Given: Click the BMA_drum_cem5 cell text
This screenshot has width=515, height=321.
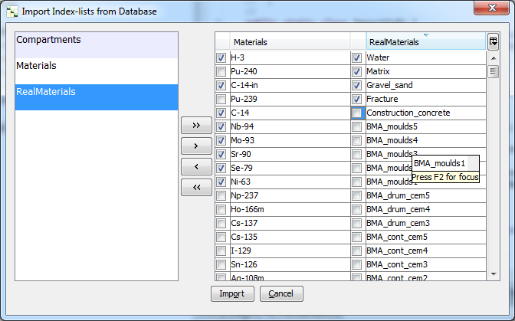Looking at the screenshot, I should coord(398,195).
